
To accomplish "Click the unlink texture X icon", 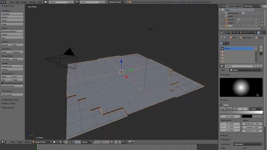I will click(x=261, y=66).
